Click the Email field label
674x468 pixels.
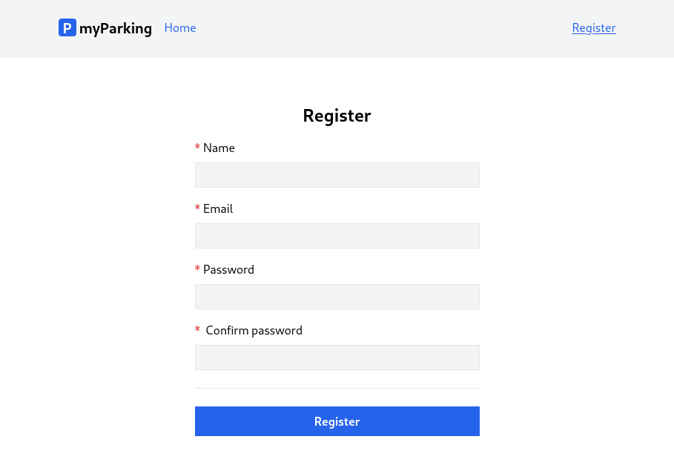pyautogui.click(x=218, y=208)
